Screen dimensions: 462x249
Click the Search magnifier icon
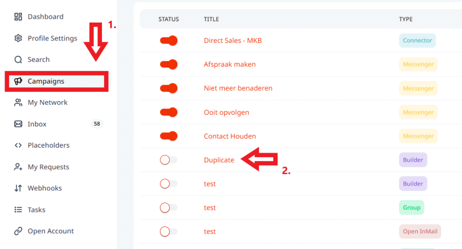(18, 60)
